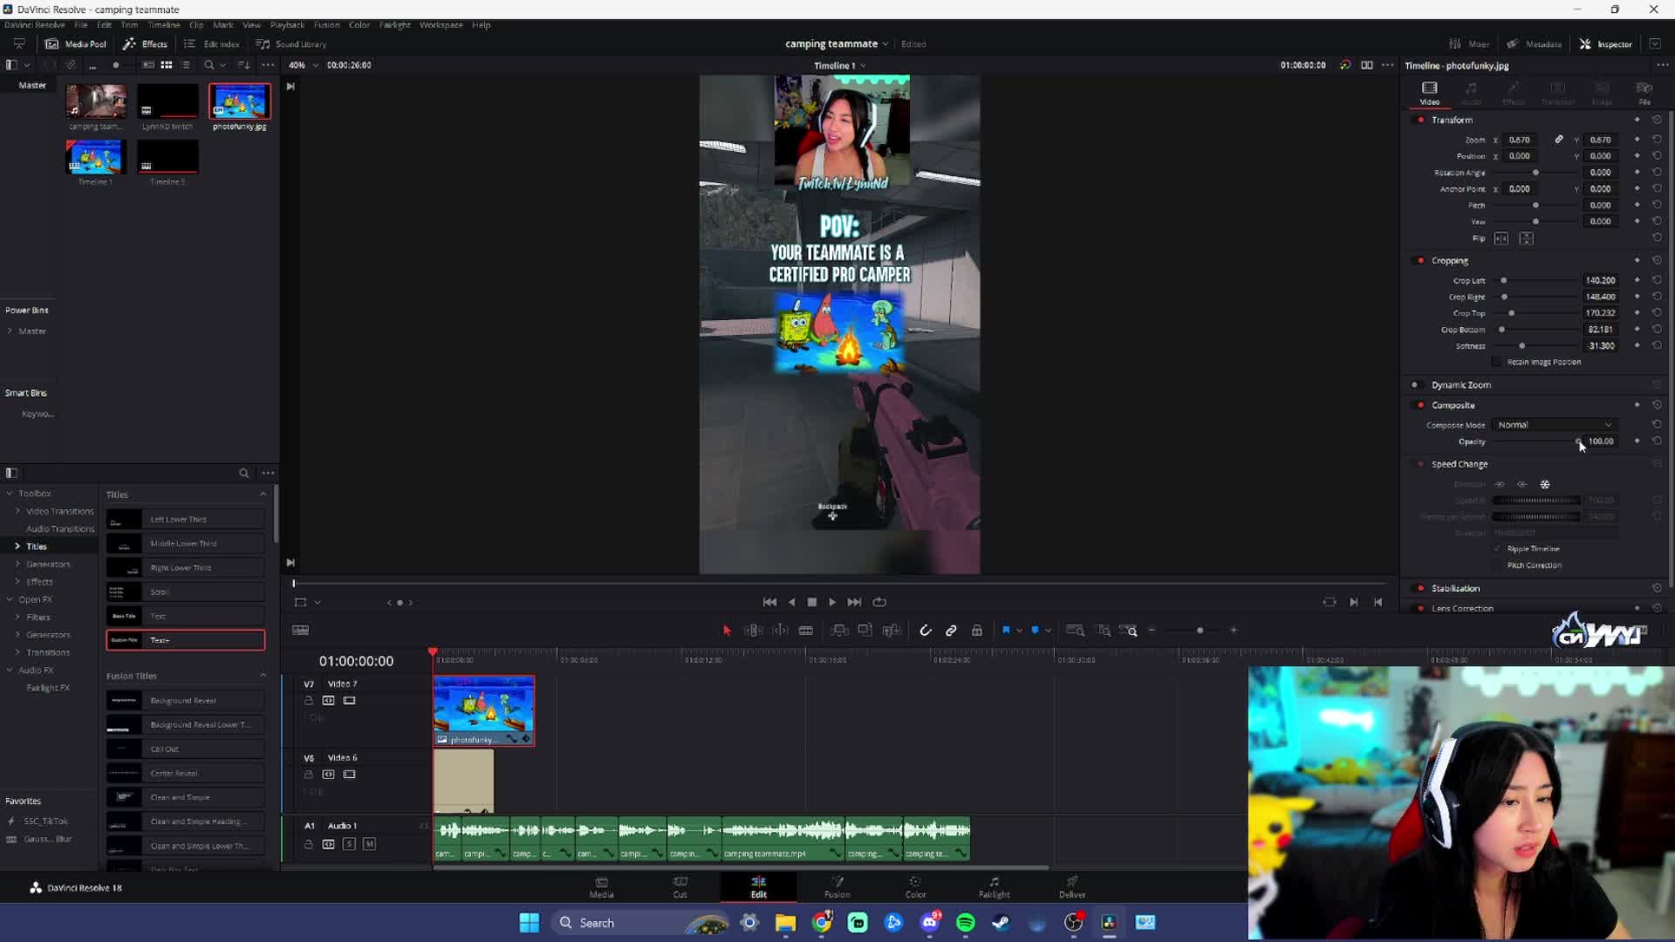The height and width of the screenshot is (942, 1675).
Task: Mute the Audio 1 track
Action: pos(369,844)
